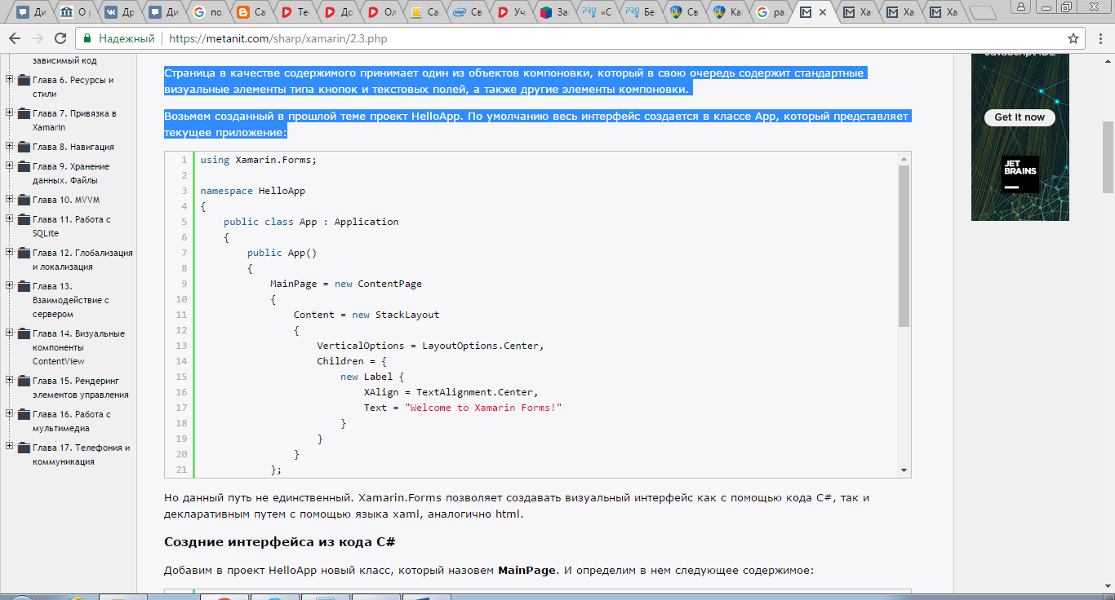Bookmark this page with the star icon
The image size is (1115, 600).
pos(1073,38)
